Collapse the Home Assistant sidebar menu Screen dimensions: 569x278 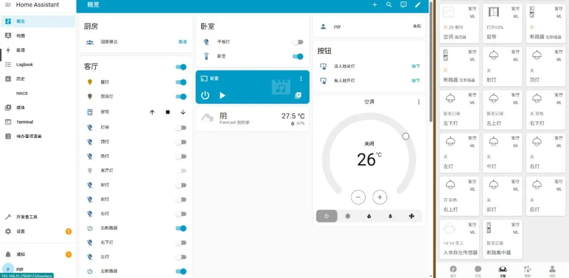coord(8,5)
